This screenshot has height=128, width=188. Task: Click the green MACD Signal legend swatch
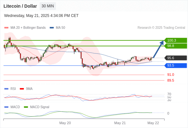[x=26, y=107]
